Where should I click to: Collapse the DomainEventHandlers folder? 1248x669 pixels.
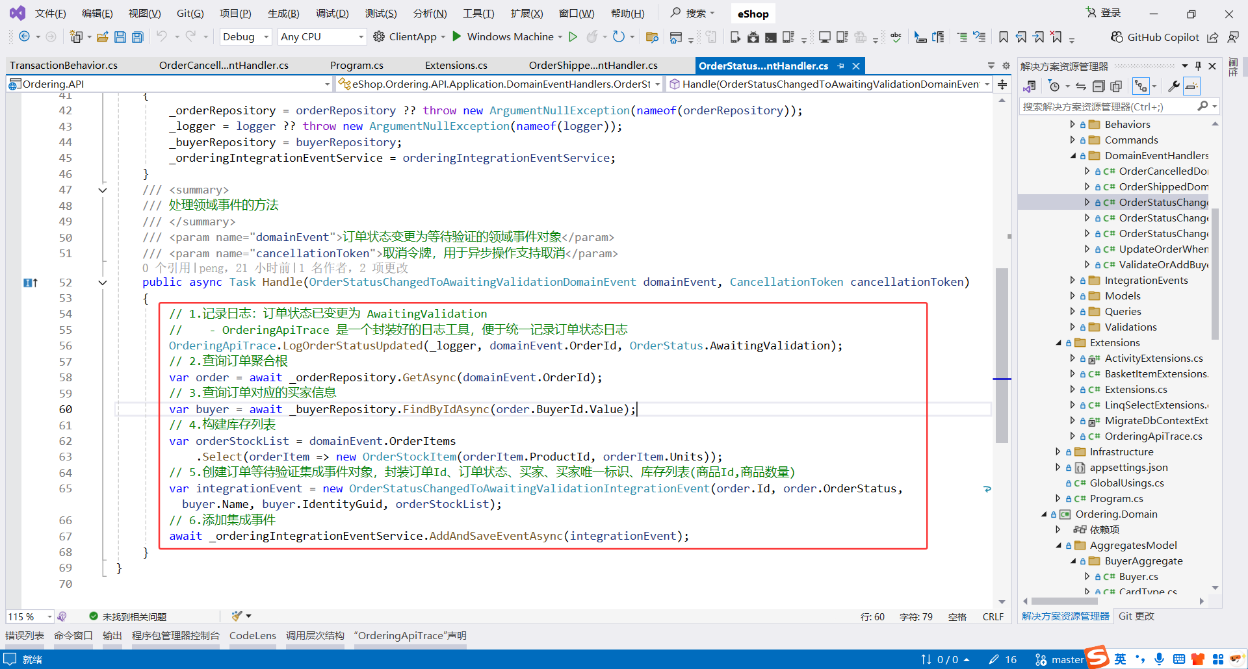coord(1073,156)
